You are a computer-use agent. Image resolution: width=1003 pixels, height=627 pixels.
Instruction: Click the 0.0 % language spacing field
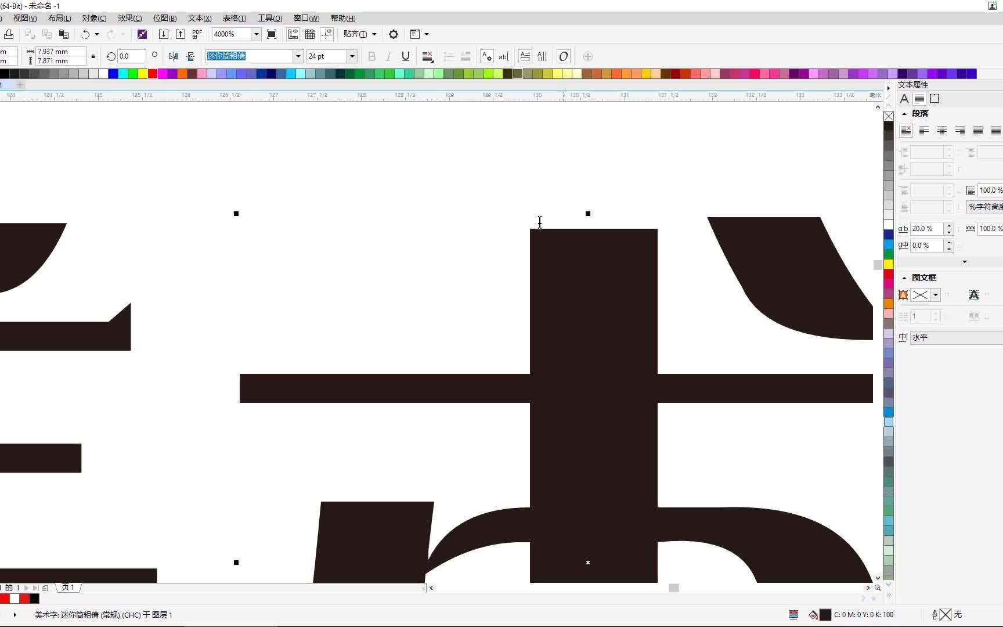pyautogui.click(x=927, y=246)
